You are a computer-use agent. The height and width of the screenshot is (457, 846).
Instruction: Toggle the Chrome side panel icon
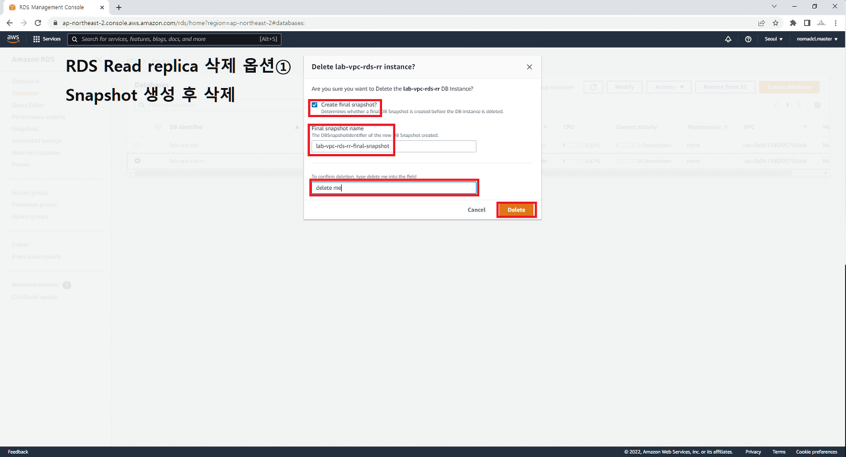807,22
